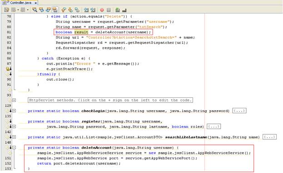Click 'rd.forward(request, response);' line

pyautogui.click(x=90, y=48)
